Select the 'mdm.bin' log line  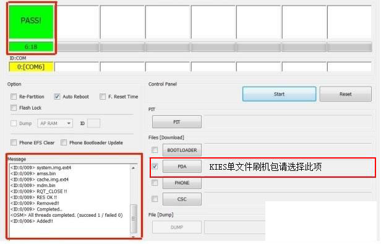[33, 185]
